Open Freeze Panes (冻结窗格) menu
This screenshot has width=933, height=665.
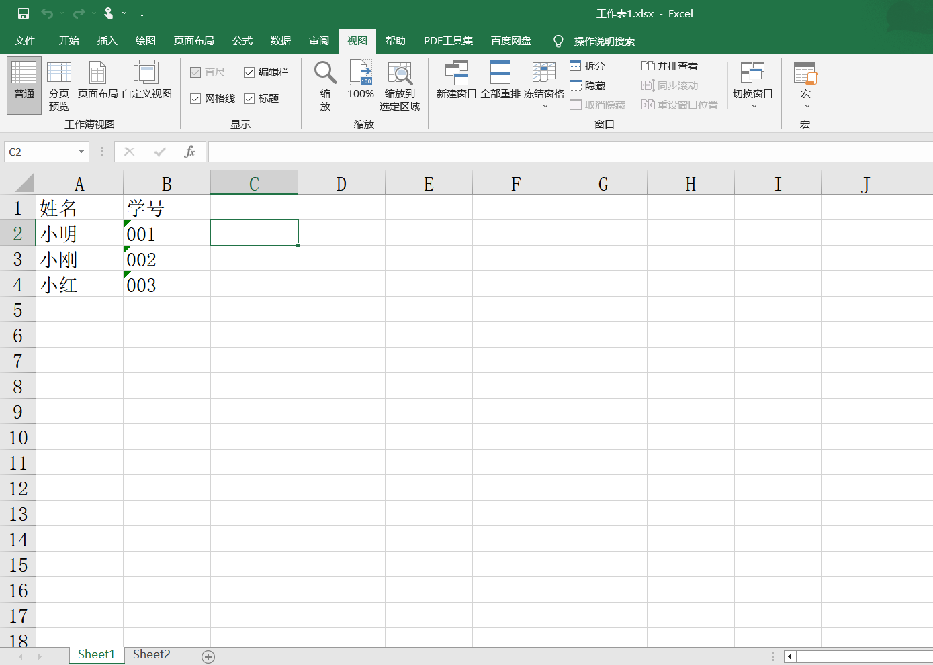tap(544, 85)
